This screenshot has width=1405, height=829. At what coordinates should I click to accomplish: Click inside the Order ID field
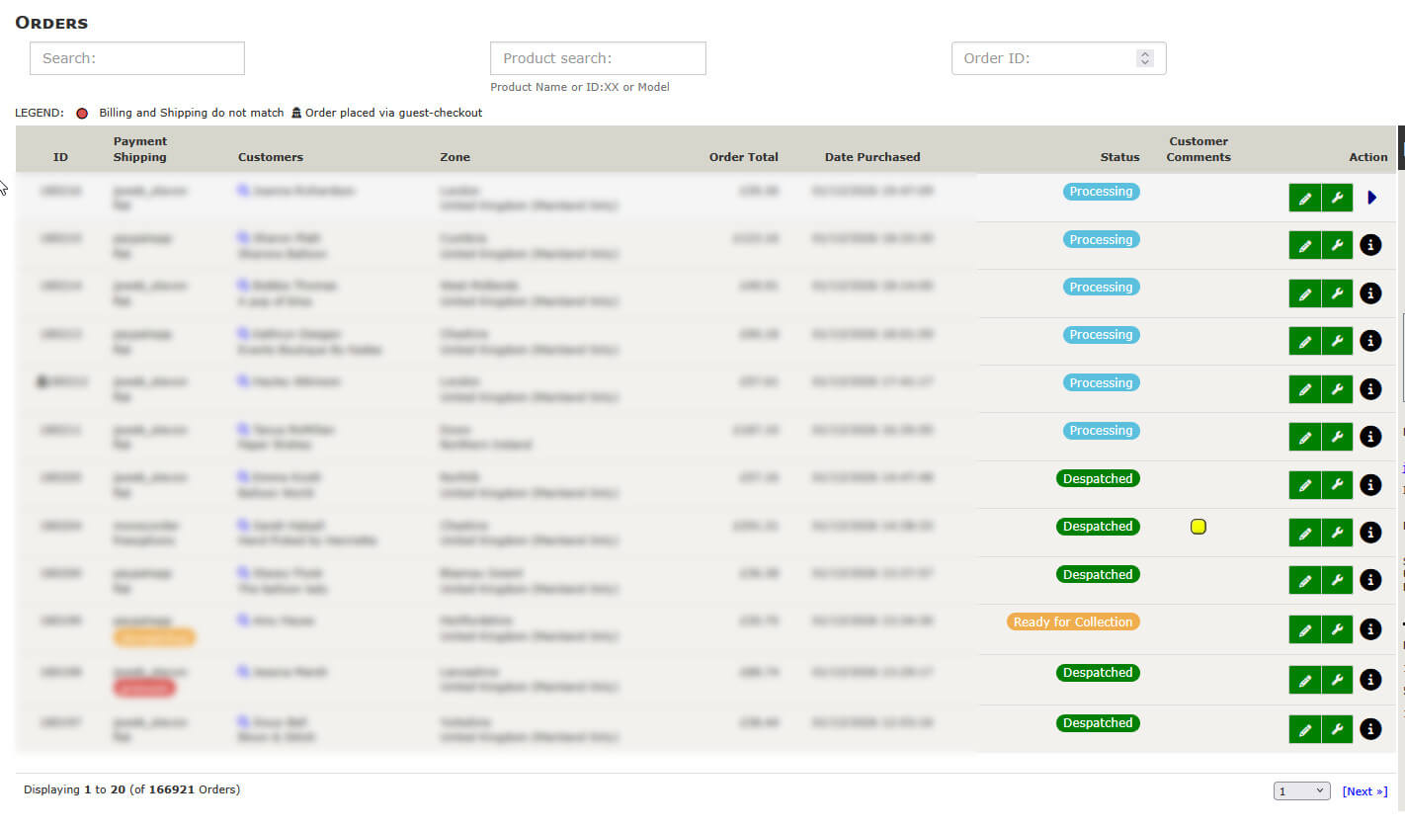(x=1037, y=58)
